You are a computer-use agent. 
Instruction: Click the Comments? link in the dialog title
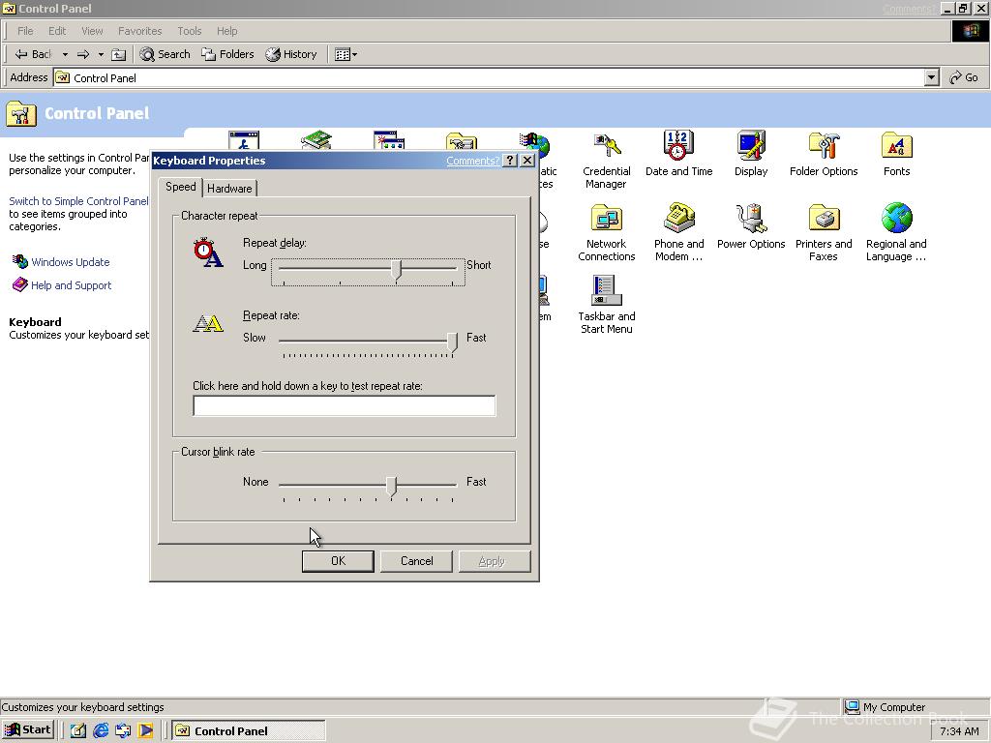pyautogui.click(x=472, y=161)
